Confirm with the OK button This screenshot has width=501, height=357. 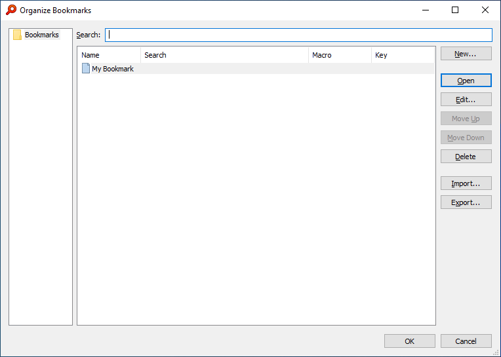click(410, 341)
